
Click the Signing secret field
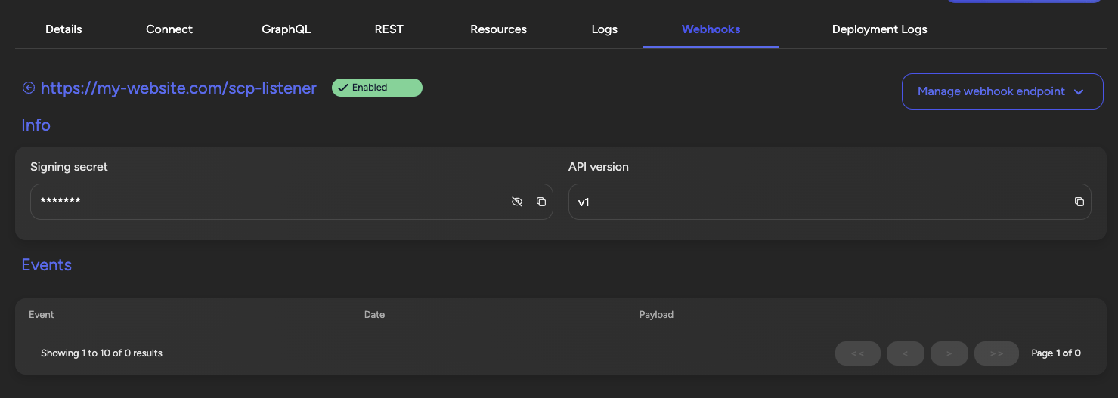pyautogui.click(x=292, y=202)
